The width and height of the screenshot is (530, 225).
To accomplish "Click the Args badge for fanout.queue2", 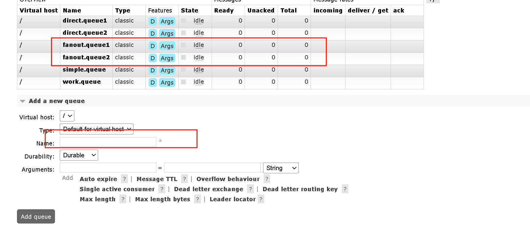I will (x=167, y=58).
